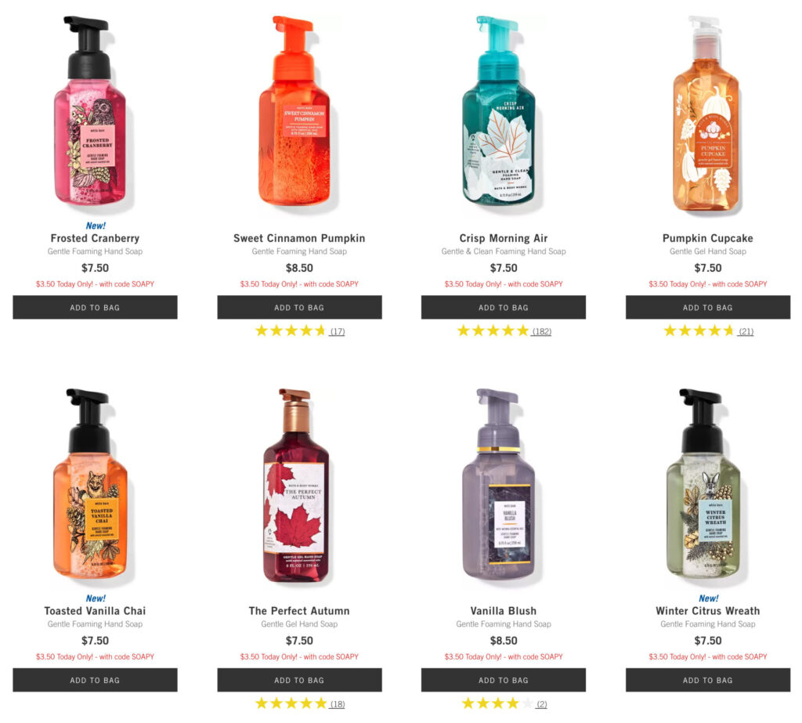This screenshot has width=802, height=723.
Task: Add Sweet Cinnamon Pumpkin to bag
Action: [x=299, y=307]
